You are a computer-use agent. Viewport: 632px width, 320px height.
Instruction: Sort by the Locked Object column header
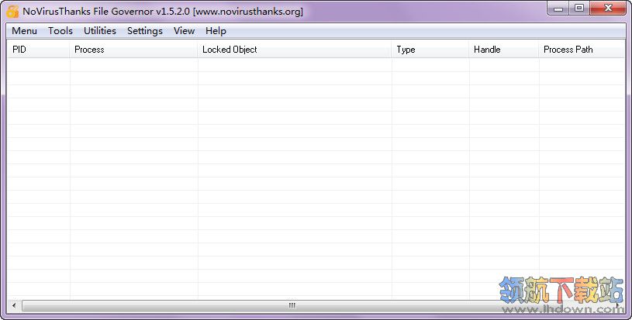[x=294, y=50]
